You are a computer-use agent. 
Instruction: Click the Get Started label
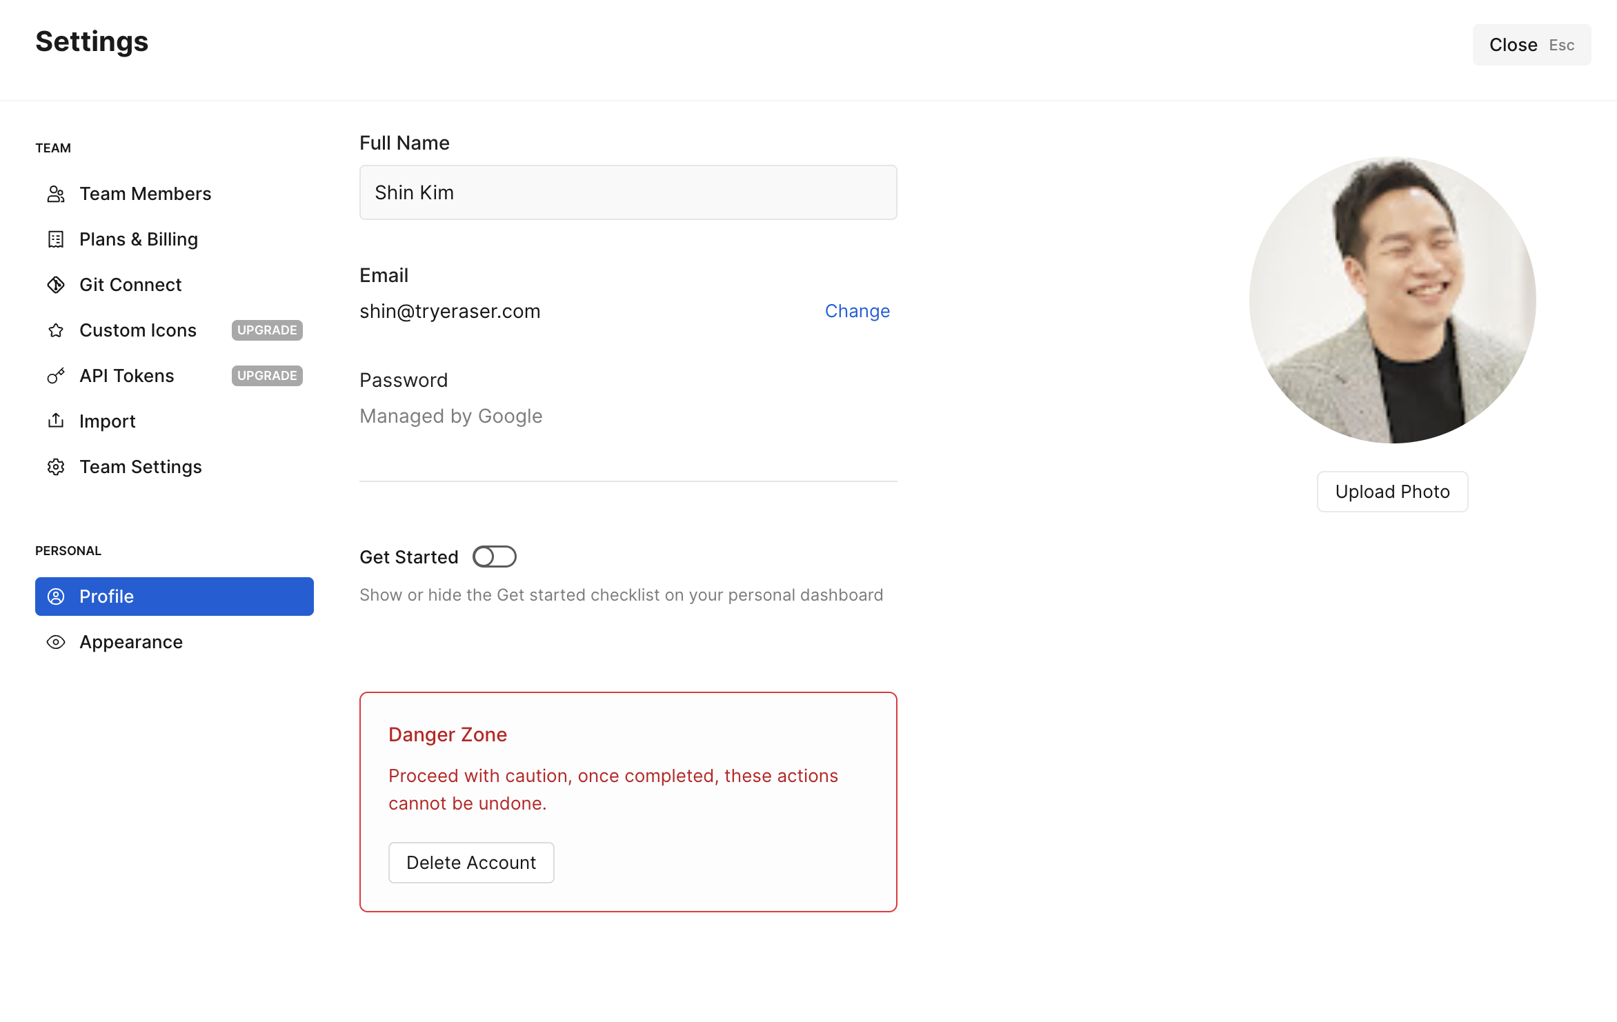click(409, 557)
